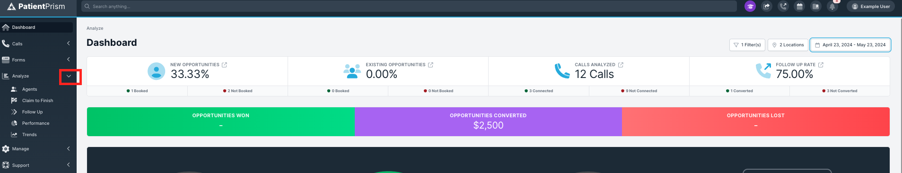
Task: Click the 1 Filter(s) button
Action: click(747, 45)
